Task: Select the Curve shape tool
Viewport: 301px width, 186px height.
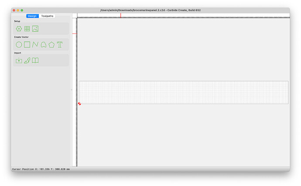Action: point(43,45)
